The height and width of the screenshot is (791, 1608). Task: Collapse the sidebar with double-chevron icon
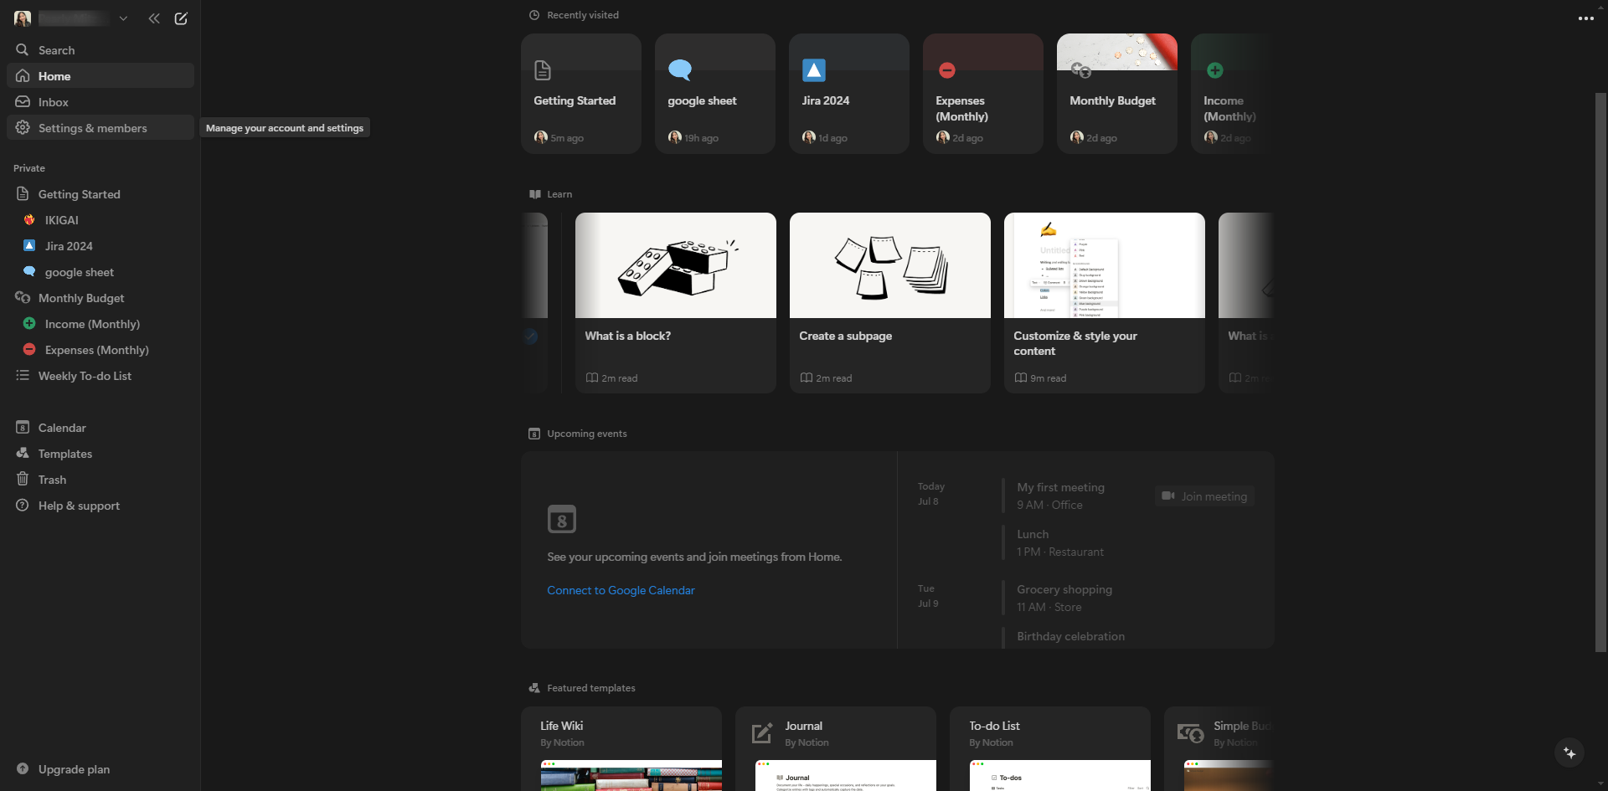click(154, 18)
